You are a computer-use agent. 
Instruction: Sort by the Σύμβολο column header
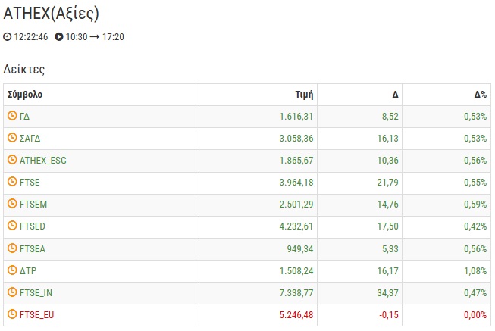coord(25,95)
